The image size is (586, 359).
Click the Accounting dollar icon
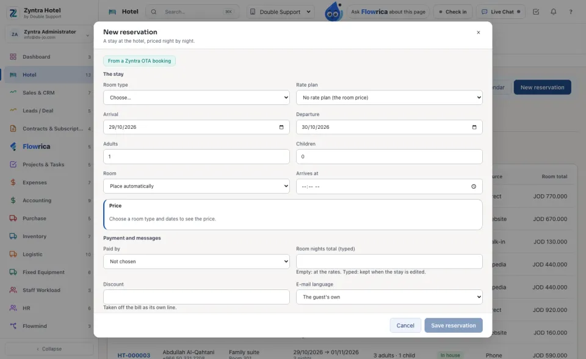(13, 200)
